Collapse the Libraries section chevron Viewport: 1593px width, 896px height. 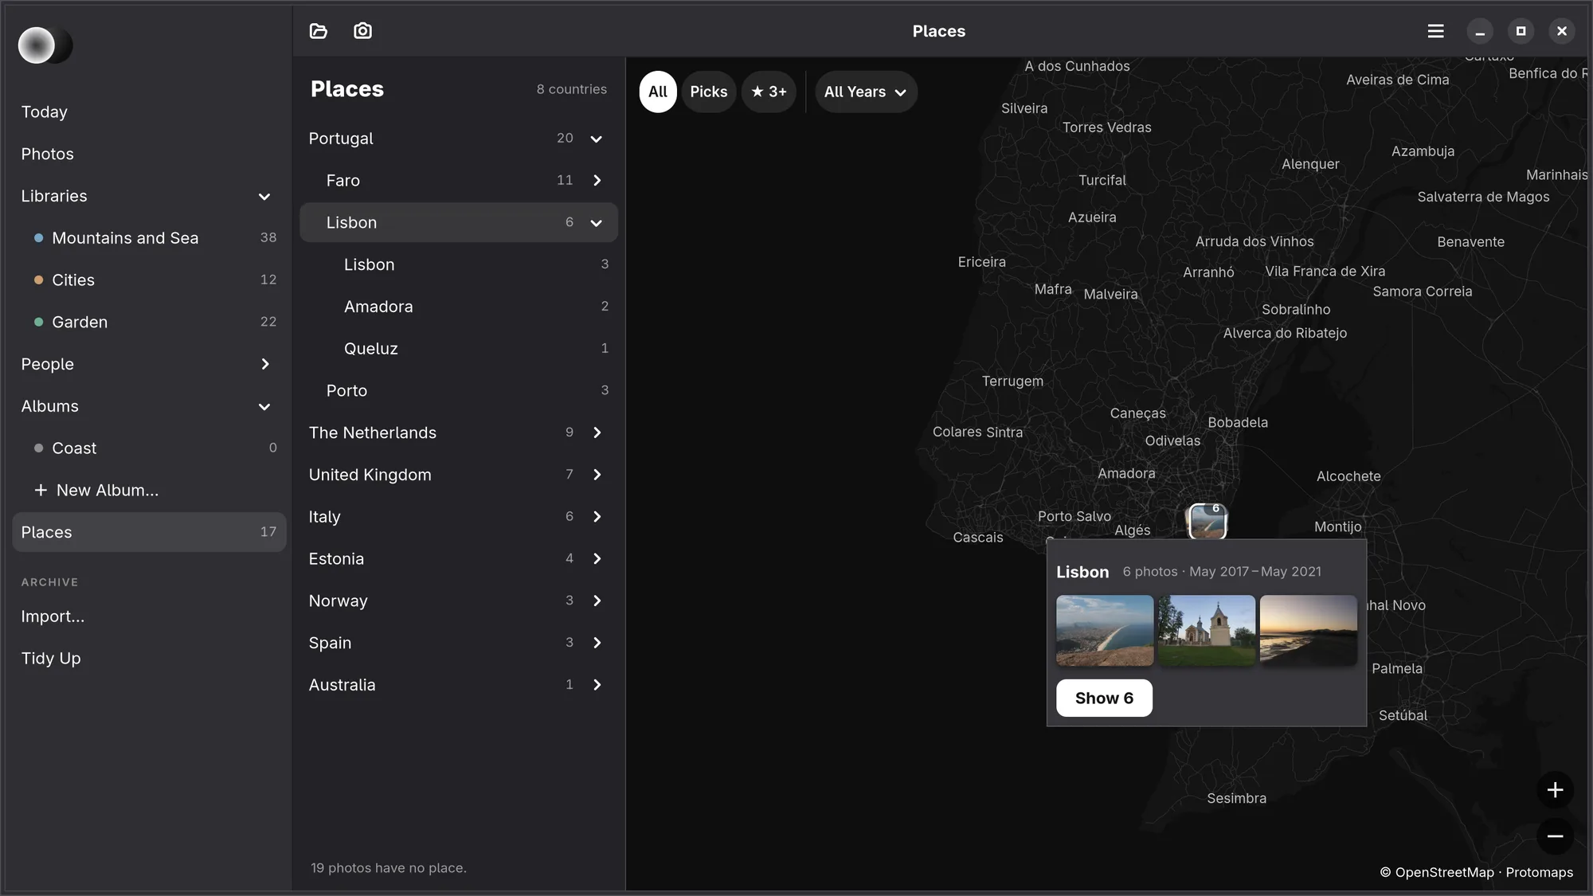click(x=264, y=197)
